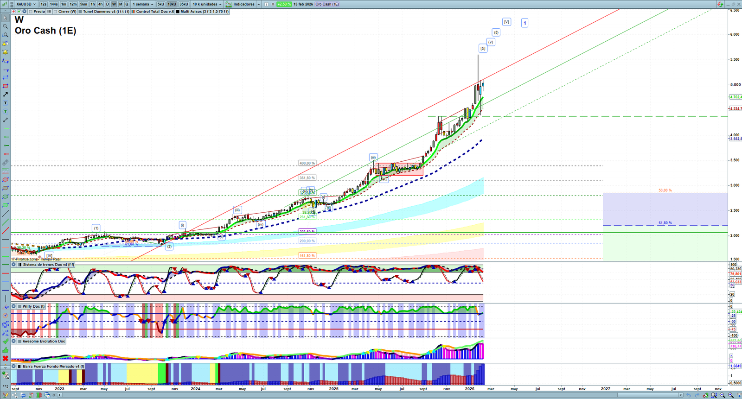Select the ruler measurement tool

tap(5, 163)
